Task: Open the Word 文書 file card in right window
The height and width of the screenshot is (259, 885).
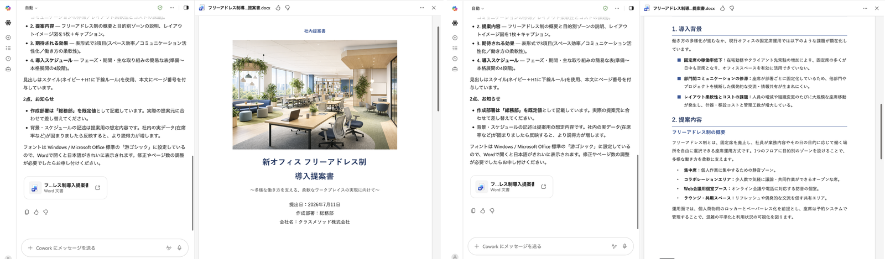Action: [x=512, y=187]
